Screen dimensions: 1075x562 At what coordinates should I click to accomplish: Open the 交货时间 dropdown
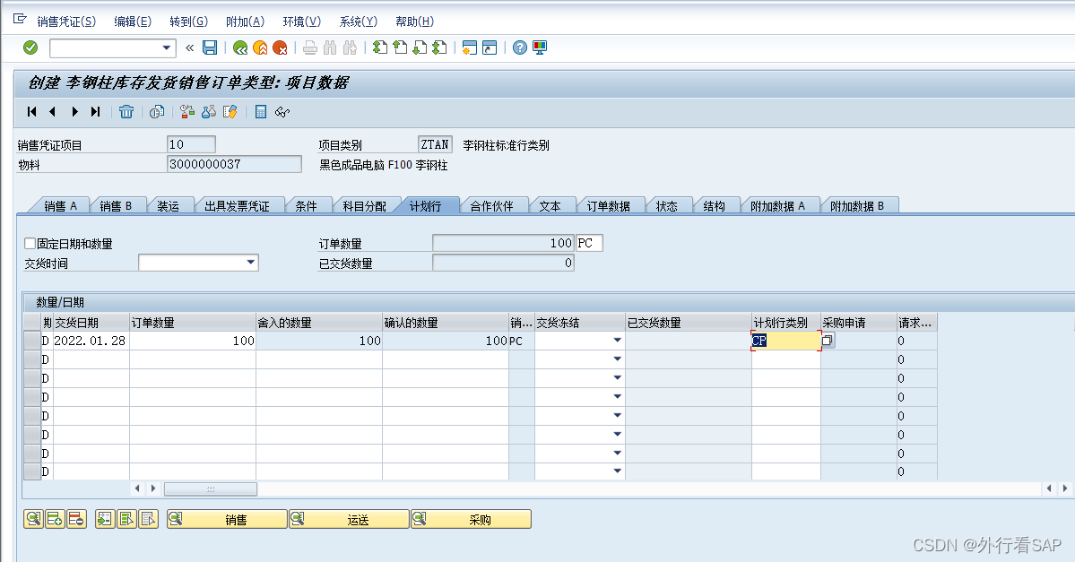pyautogui.click(x=251, y=263)
